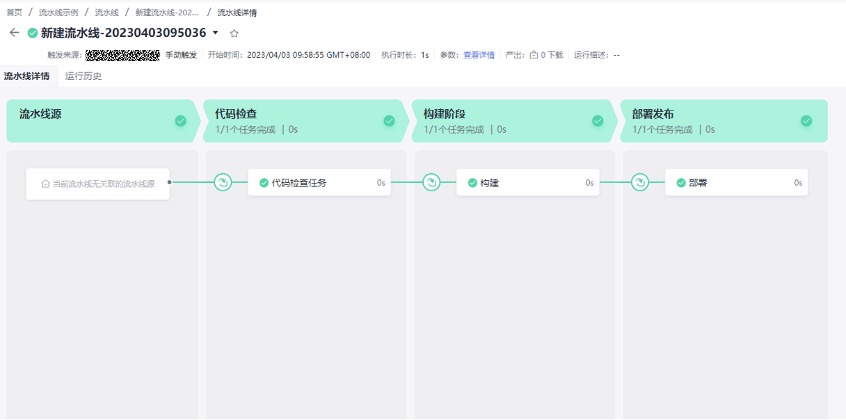Viewport: 846px width, 420px height.
Task: Click the 构建阶段 stage success checkmark
Action: (598, 121)
